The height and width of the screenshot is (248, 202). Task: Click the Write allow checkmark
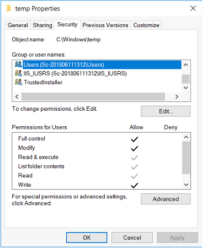coord(135,185)
